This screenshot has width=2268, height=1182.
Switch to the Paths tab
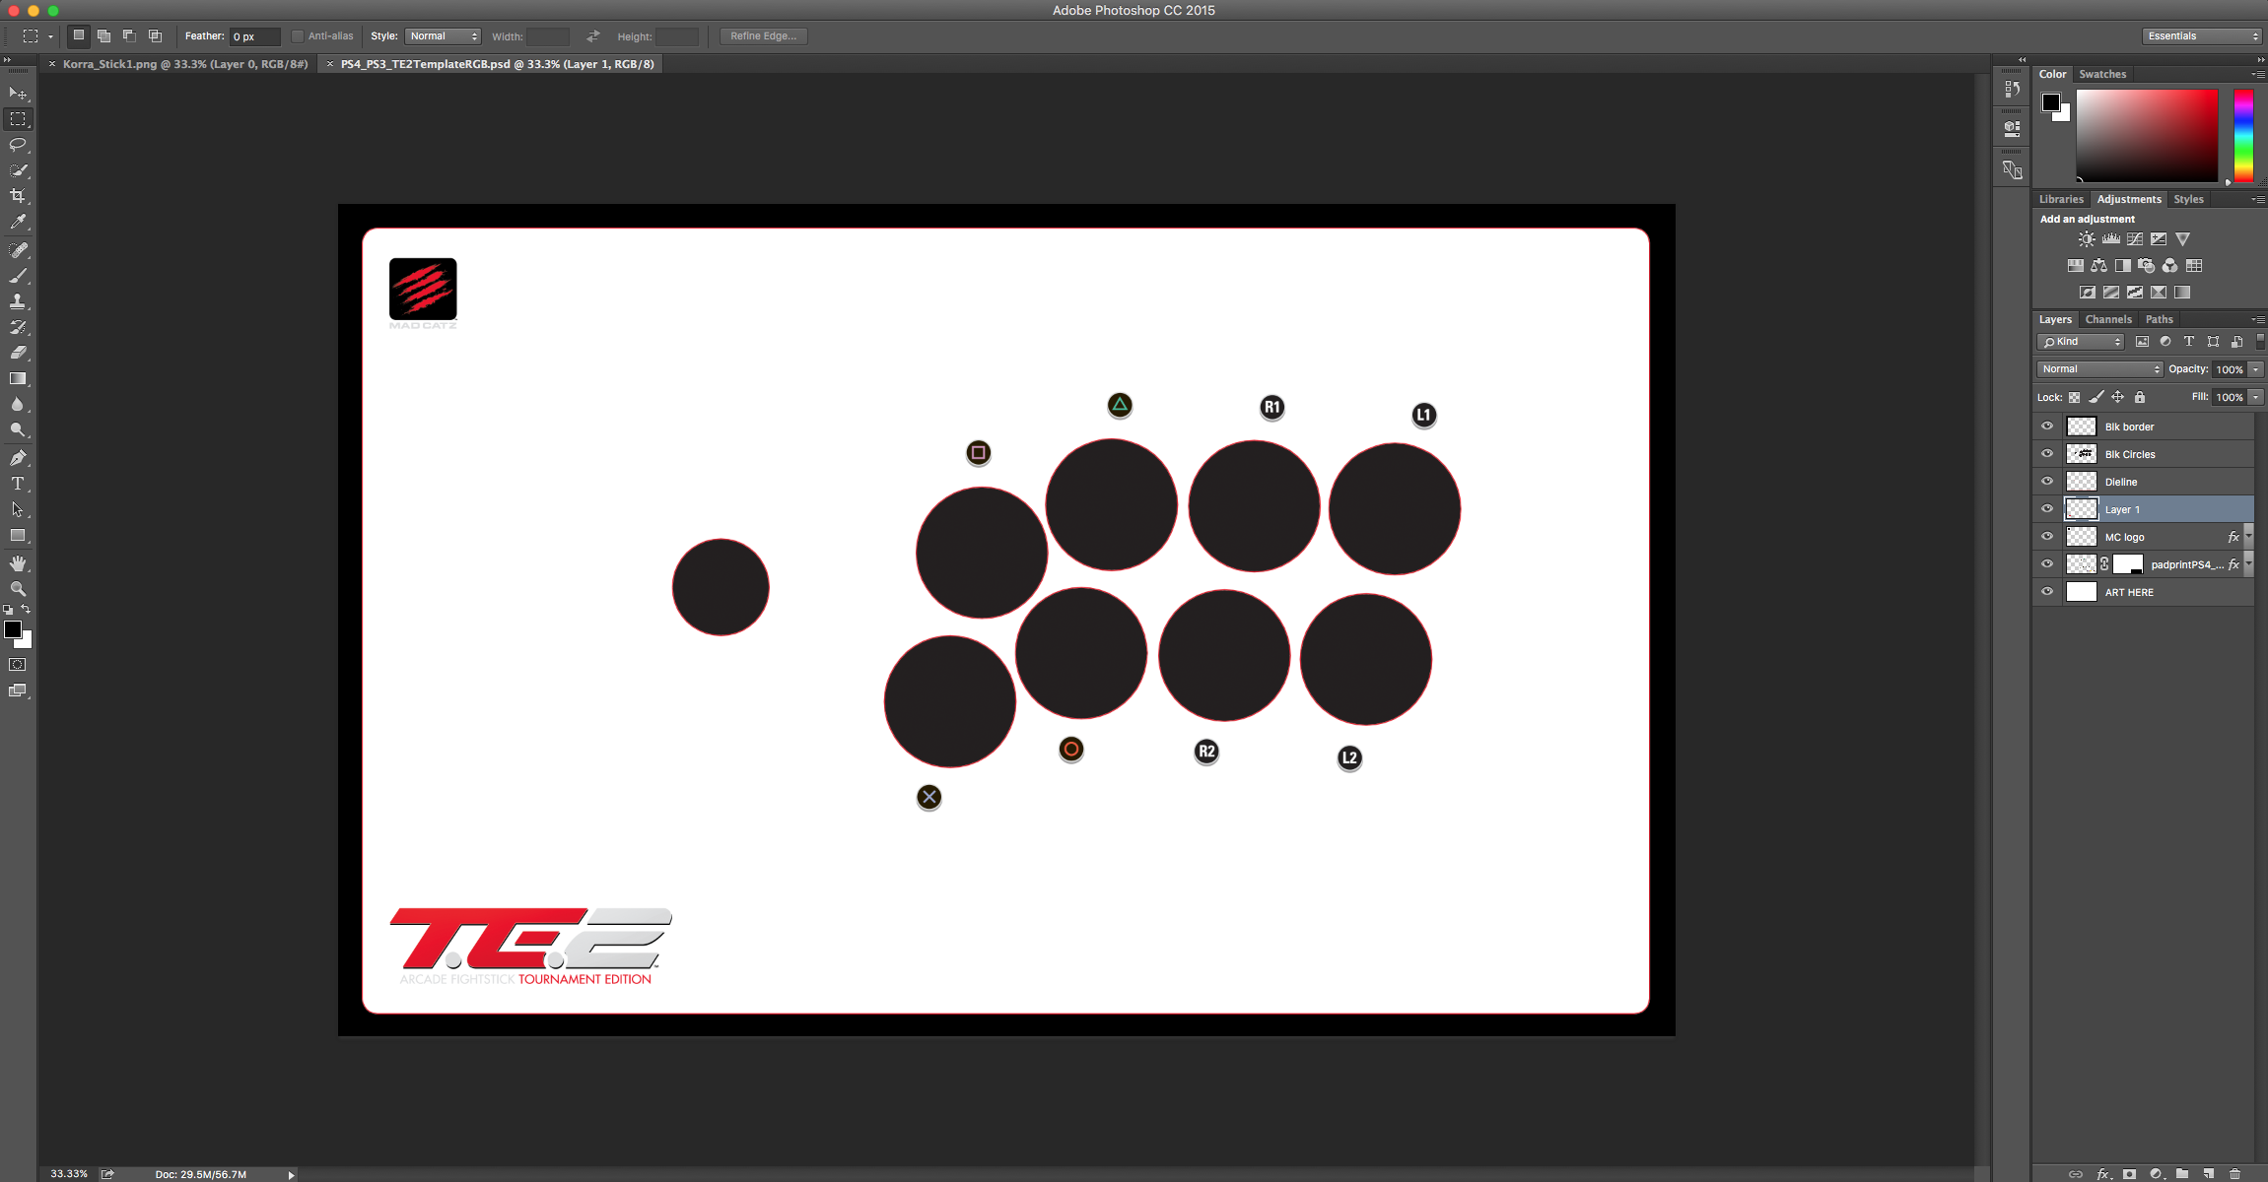(2160, 317)
